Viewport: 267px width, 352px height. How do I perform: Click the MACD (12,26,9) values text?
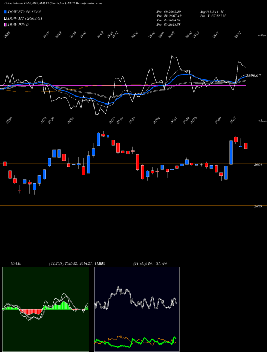tap(74, 263)
